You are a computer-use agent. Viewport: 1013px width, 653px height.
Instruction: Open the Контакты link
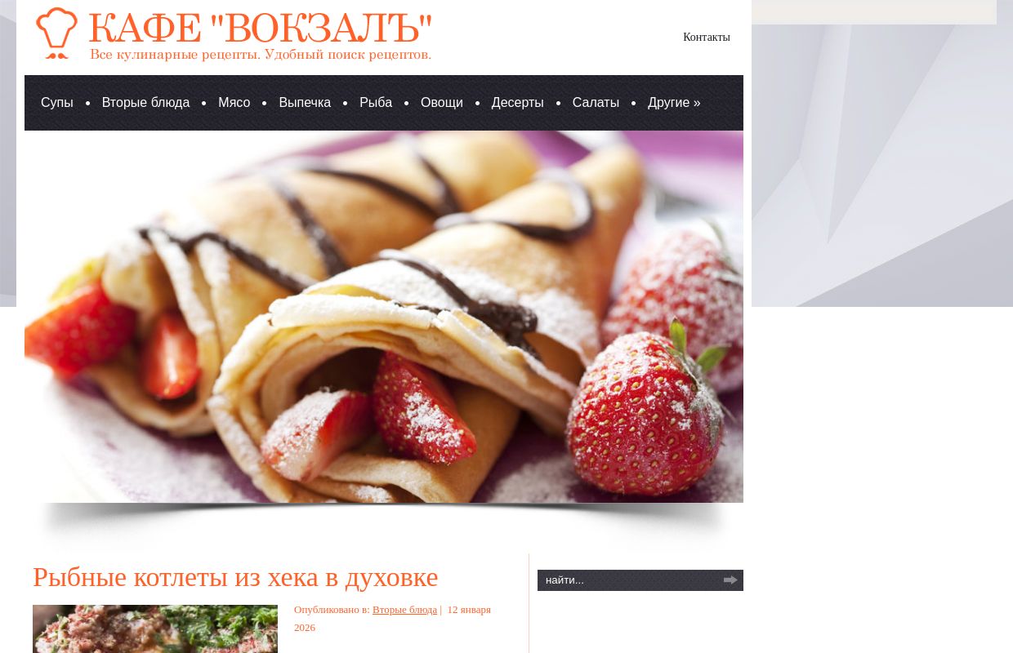[x=707, y=38]
